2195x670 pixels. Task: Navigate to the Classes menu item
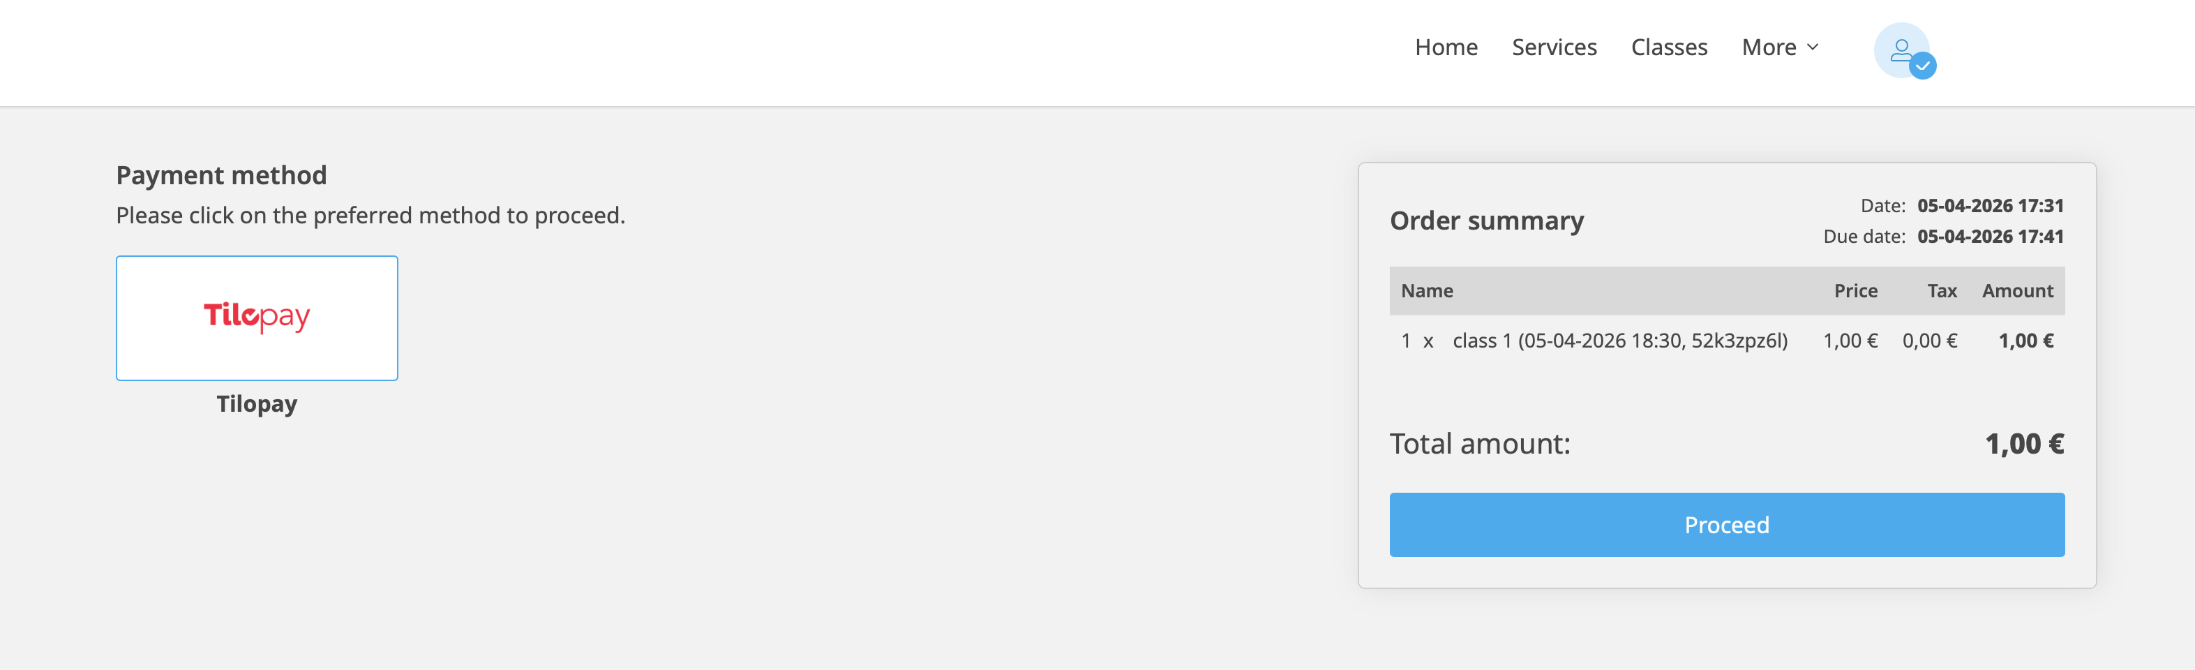1668,47
